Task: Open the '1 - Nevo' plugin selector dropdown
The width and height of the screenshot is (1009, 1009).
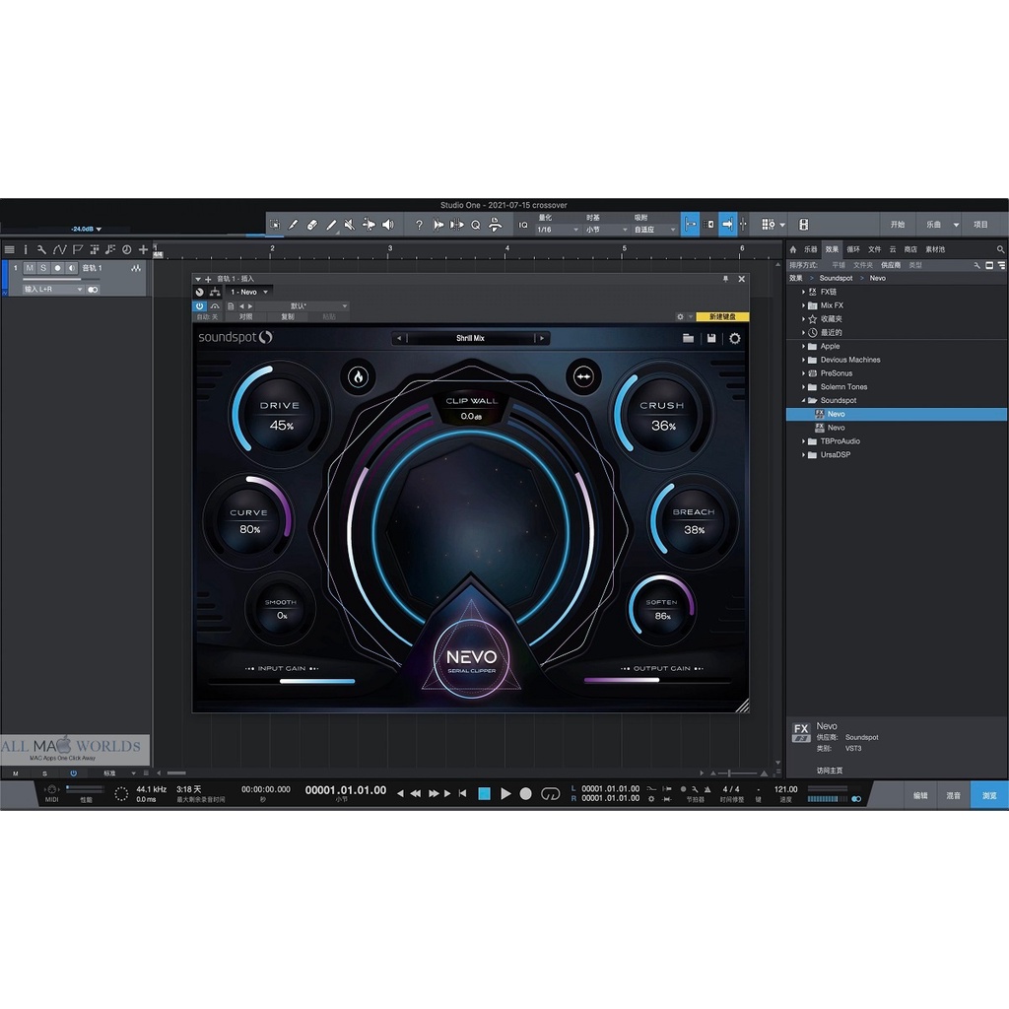Action: coord(249,292)
